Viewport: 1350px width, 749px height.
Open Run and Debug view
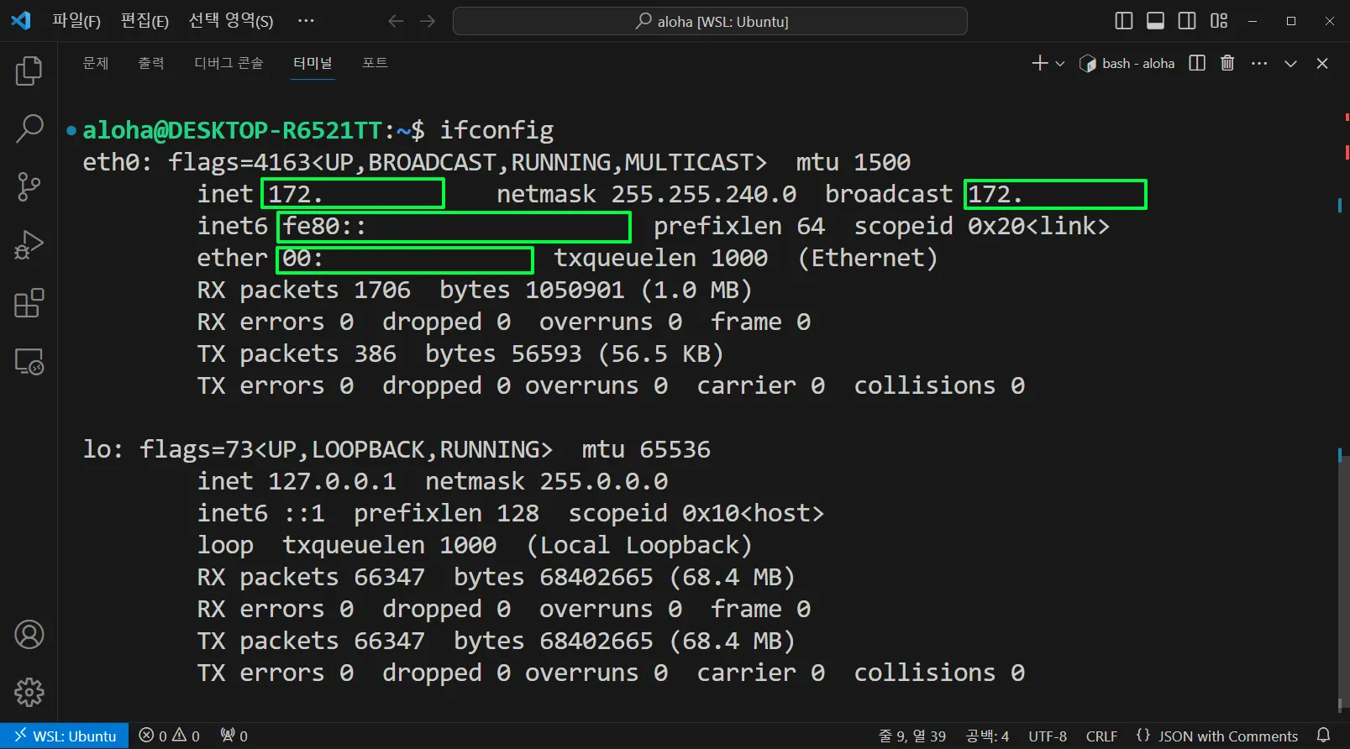pos(29,245)
